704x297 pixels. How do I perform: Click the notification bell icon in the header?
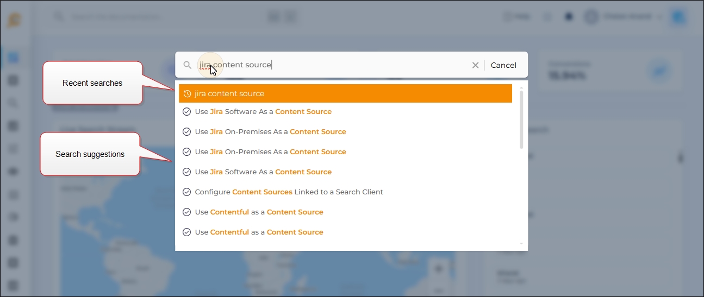569,17
